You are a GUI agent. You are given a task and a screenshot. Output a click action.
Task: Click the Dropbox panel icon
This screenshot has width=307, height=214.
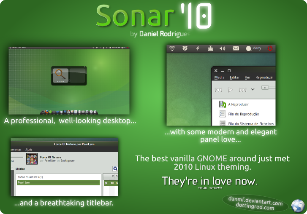185,48
